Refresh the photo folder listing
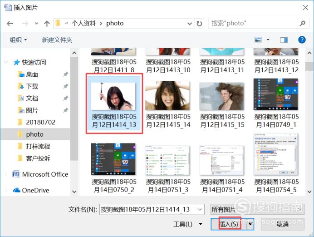Image resolution: width=314 pixels, height=237 pixels. (199, 24)
